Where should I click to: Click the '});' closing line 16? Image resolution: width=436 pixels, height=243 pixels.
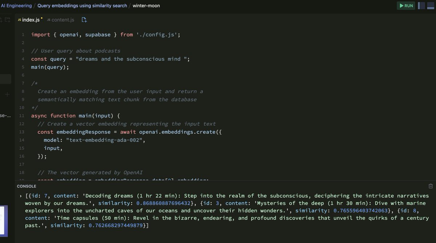click(x=42, y=156)
